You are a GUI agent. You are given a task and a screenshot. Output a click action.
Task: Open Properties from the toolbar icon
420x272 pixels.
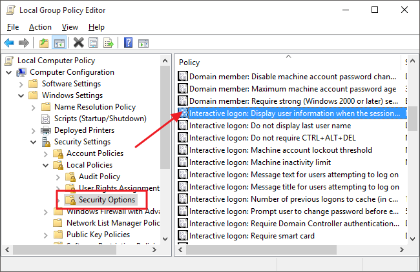[x=93, y=43]
